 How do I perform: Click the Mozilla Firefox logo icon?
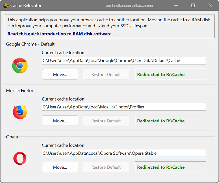click(20, 112)
